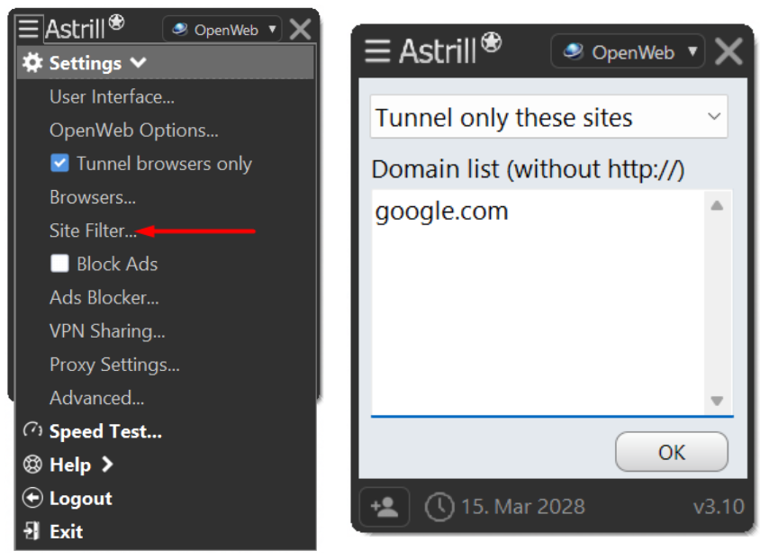
Task: Enable the Block Ads checkbox
Action: [59, 264]
